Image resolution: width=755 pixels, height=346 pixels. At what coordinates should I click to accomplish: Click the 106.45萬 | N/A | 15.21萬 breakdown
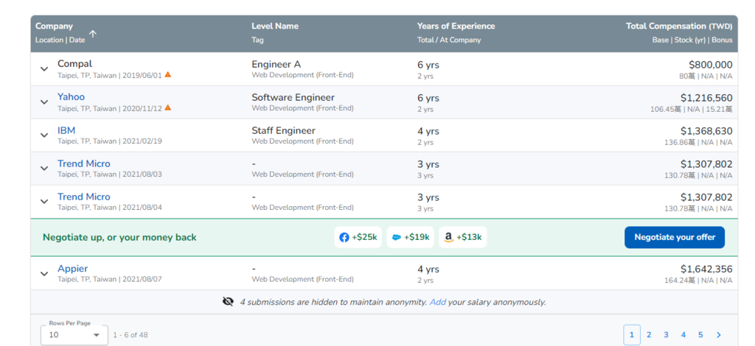coord(692,110)
